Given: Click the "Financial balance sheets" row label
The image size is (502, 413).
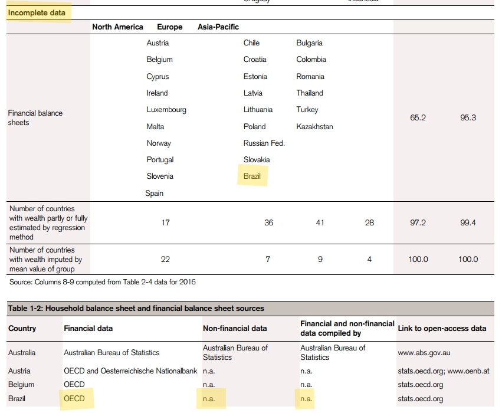Looking at the screenshot, I should [35, 118].
